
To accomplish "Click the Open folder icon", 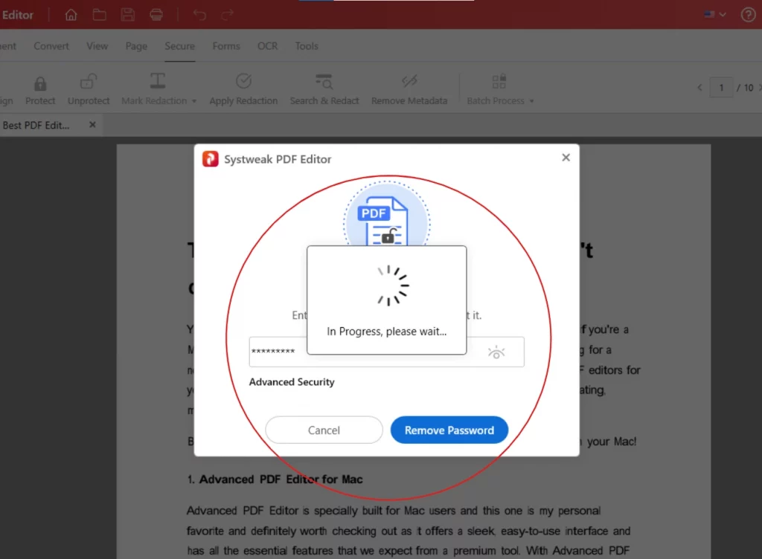I will [x=99, y=15].
